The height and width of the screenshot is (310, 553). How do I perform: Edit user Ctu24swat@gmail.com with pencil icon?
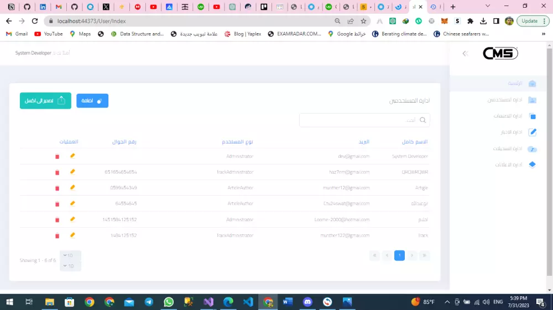(72, 204)
